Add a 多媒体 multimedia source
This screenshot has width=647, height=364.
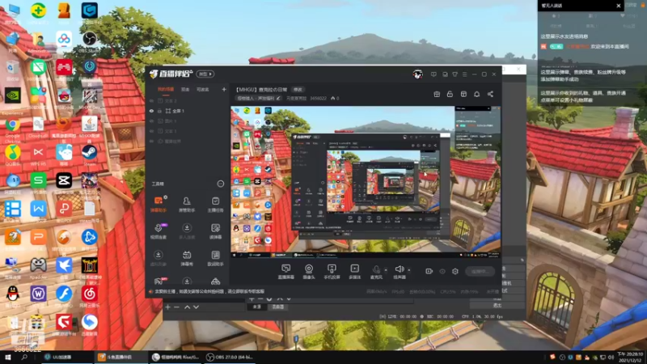[x=354, y=272]
